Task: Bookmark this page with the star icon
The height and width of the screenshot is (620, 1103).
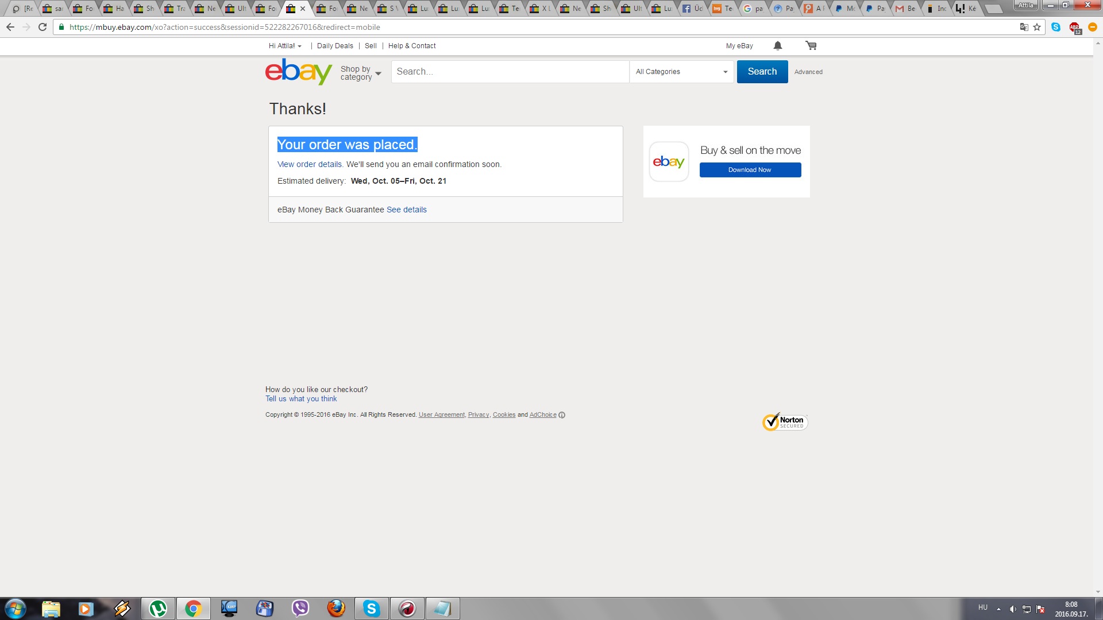Action: point(1037,27)
